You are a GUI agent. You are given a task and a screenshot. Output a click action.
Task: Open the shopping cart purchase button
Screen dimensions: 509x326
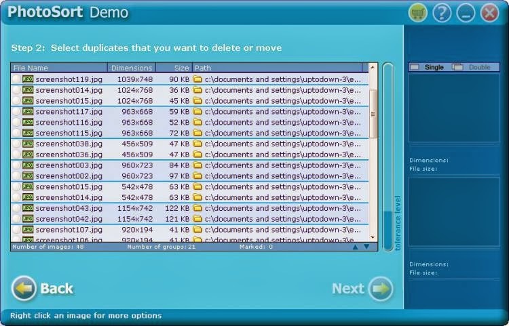[417, 13]
